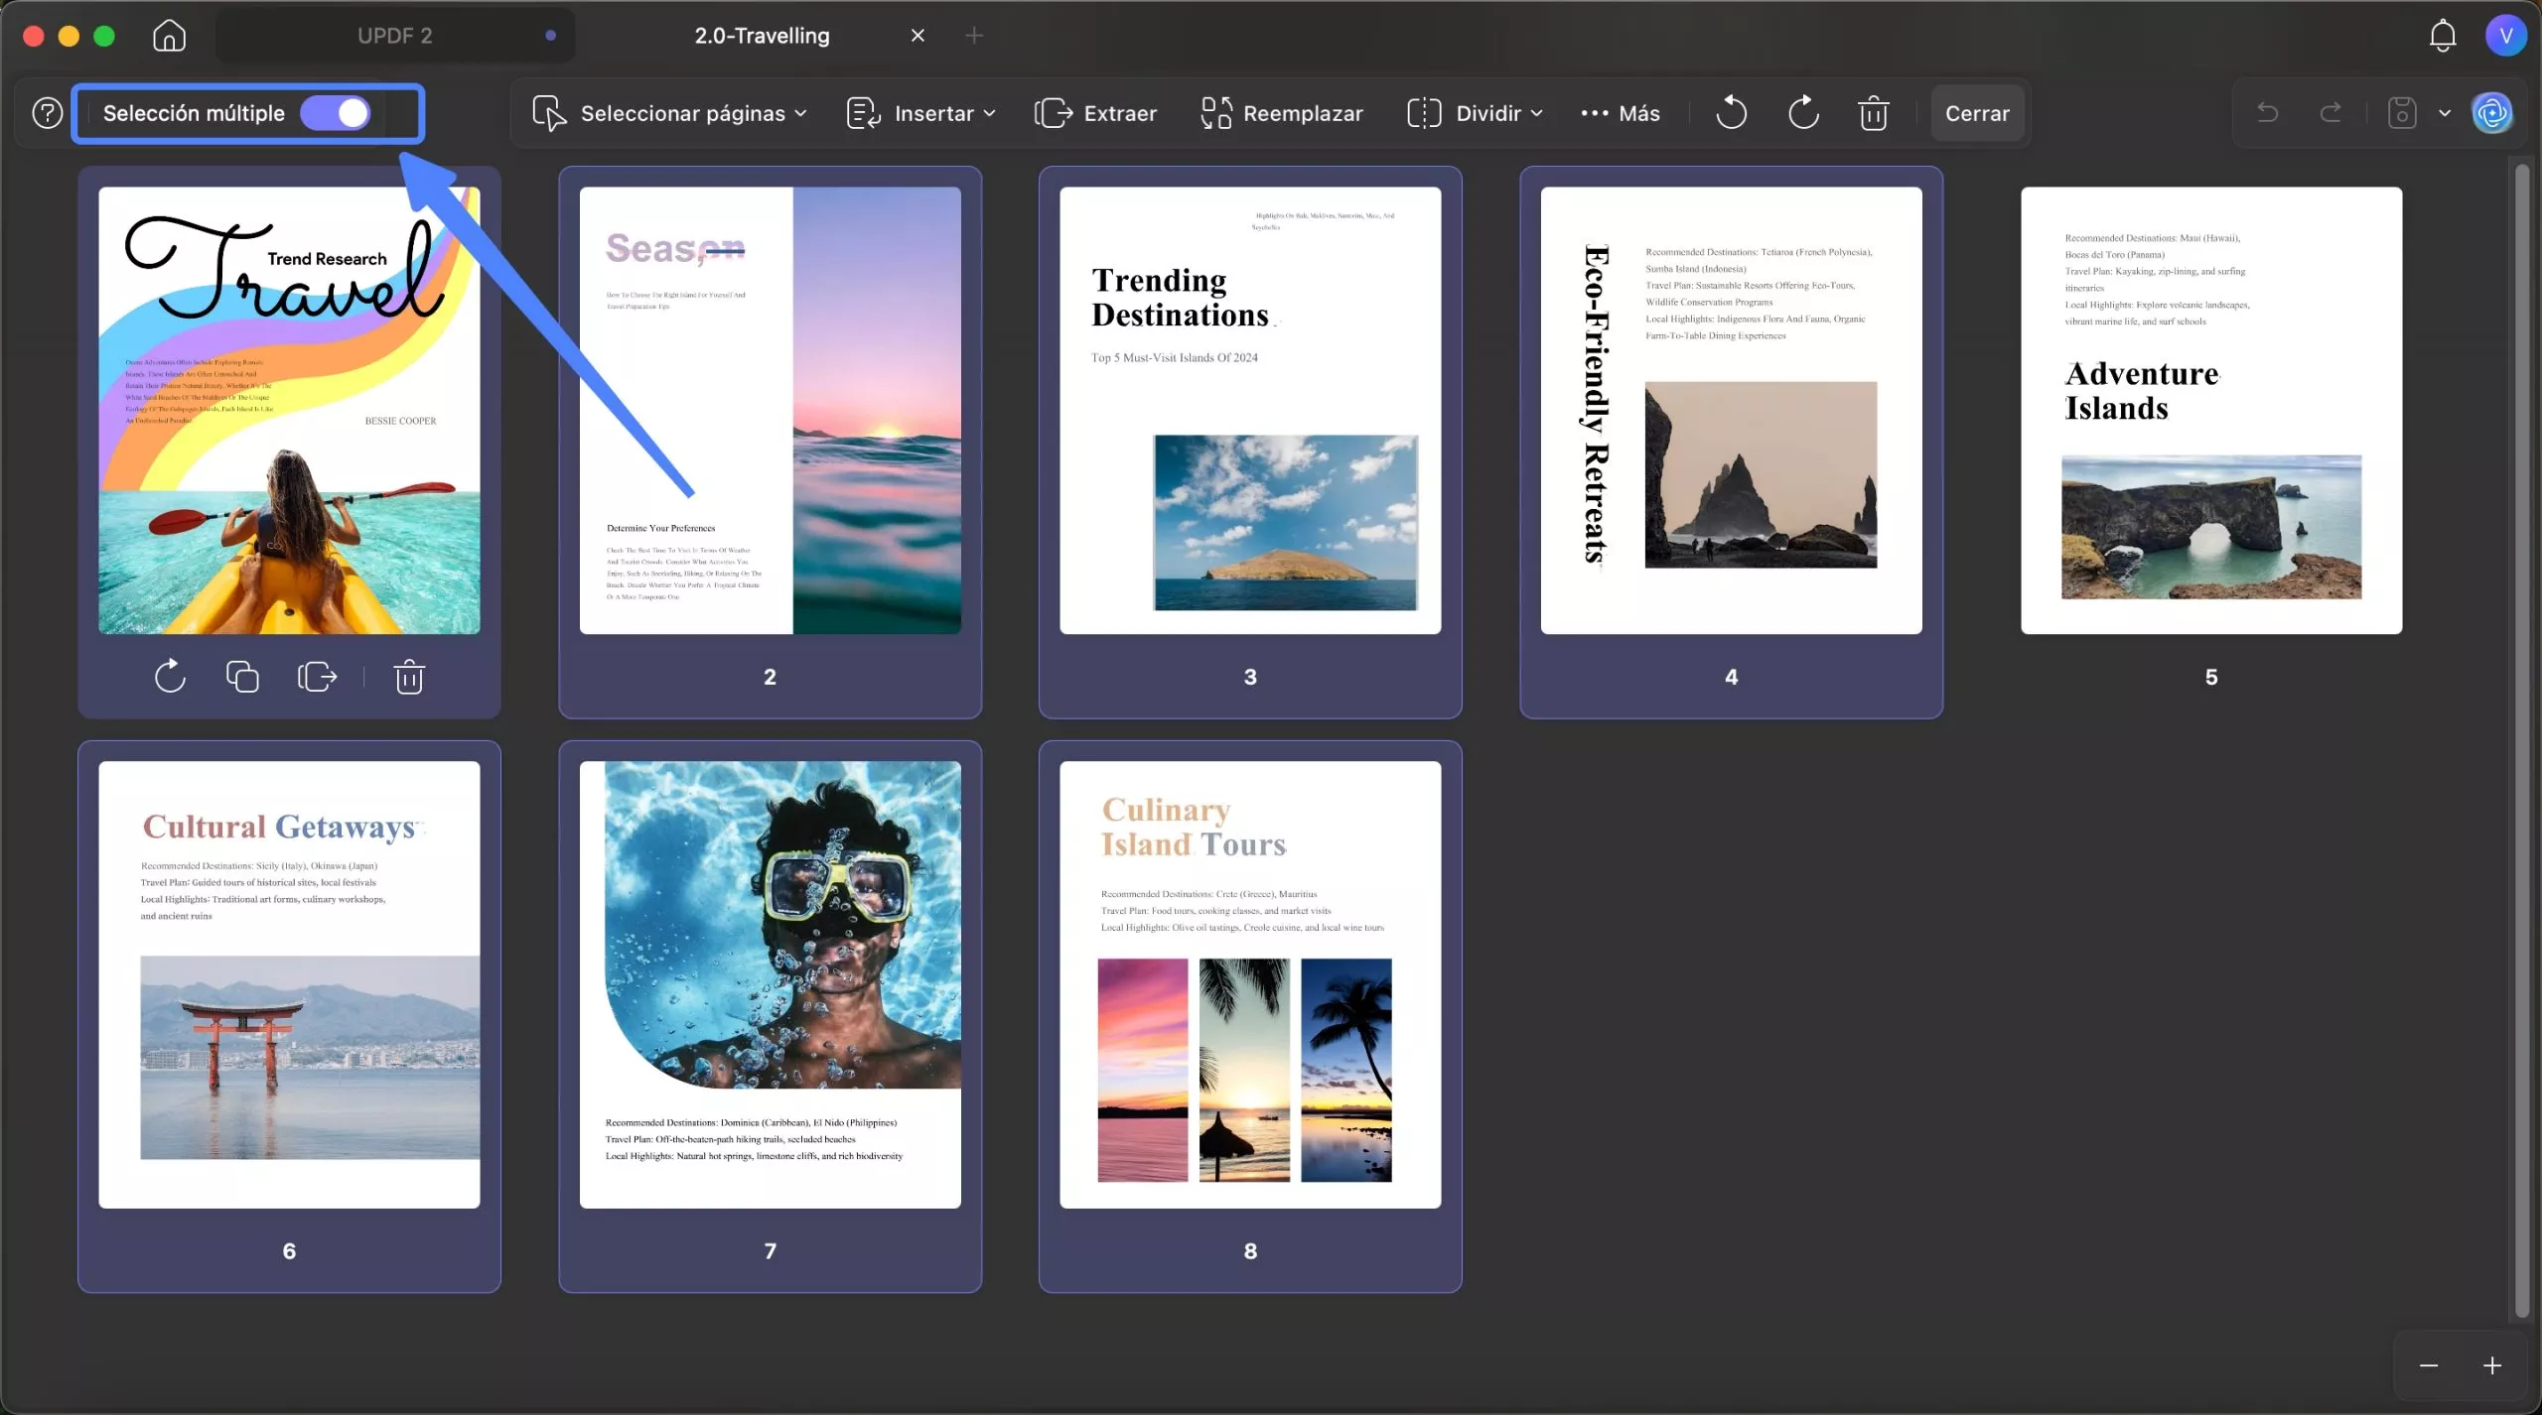Click the page number 5 label
The image size is (2542, 1415).
pos(2211,677)
